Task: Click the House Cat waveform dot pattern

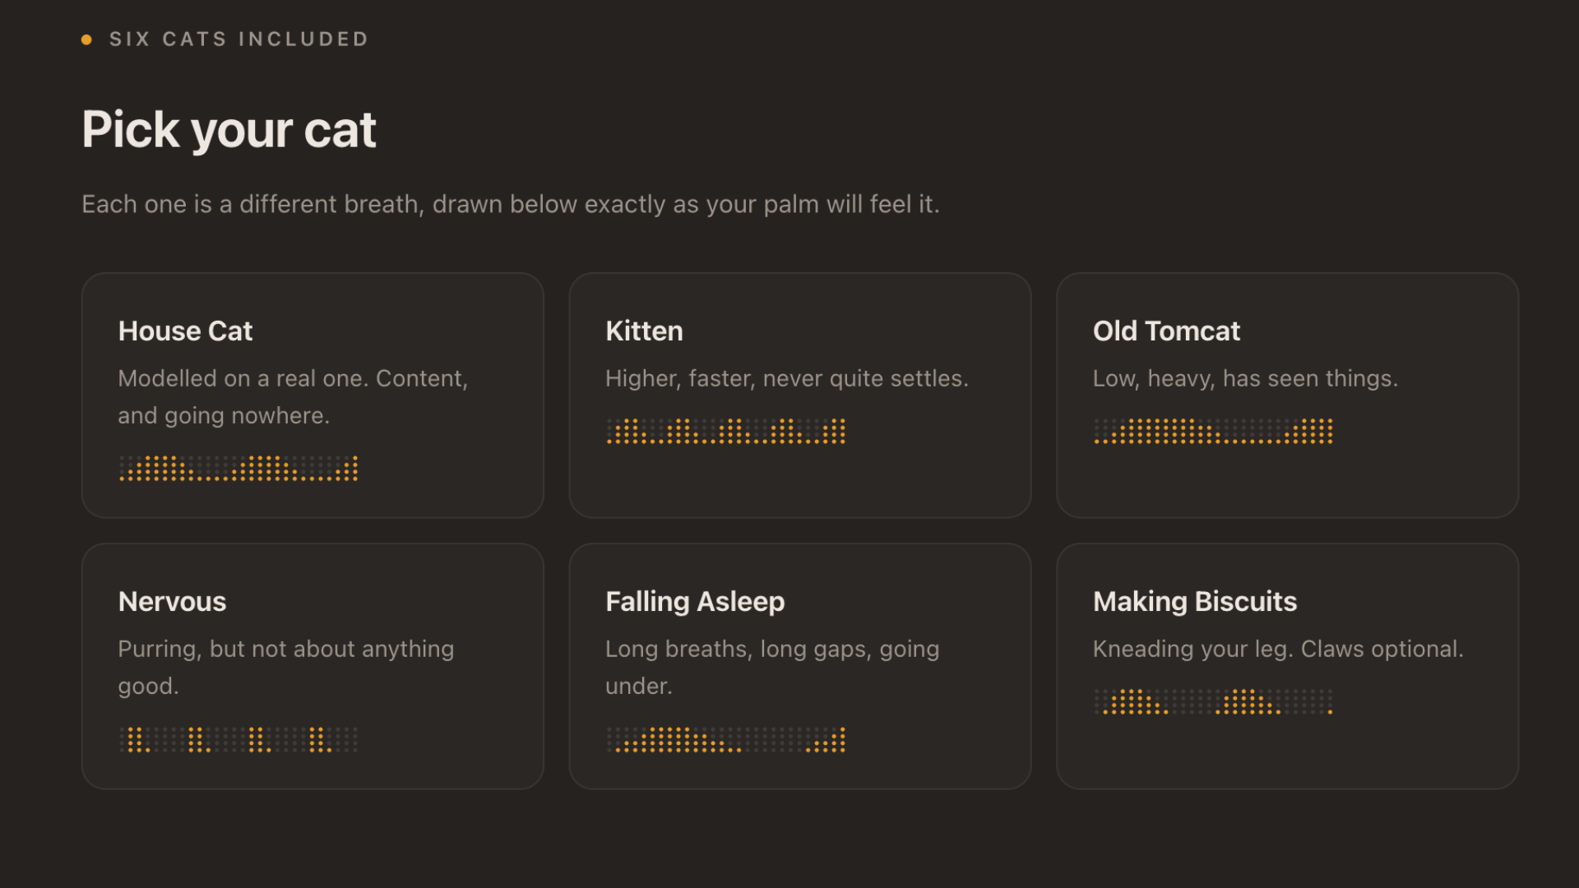Action: point(238,469)
